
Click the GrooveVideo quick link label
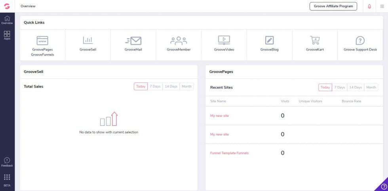[224, 50]
